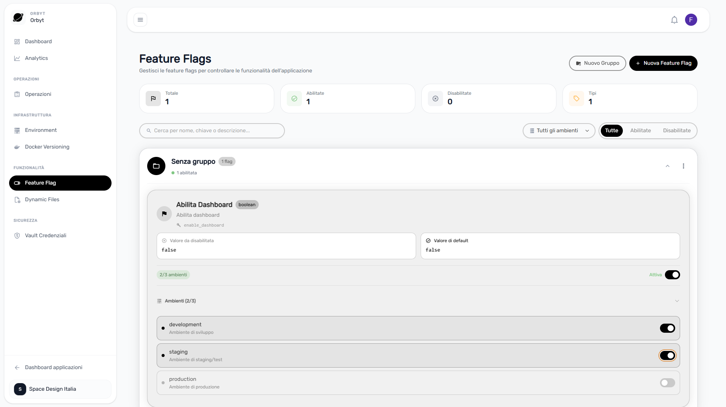
Task: Click the Nuova Feature Flag button
Action: [663, 63]
